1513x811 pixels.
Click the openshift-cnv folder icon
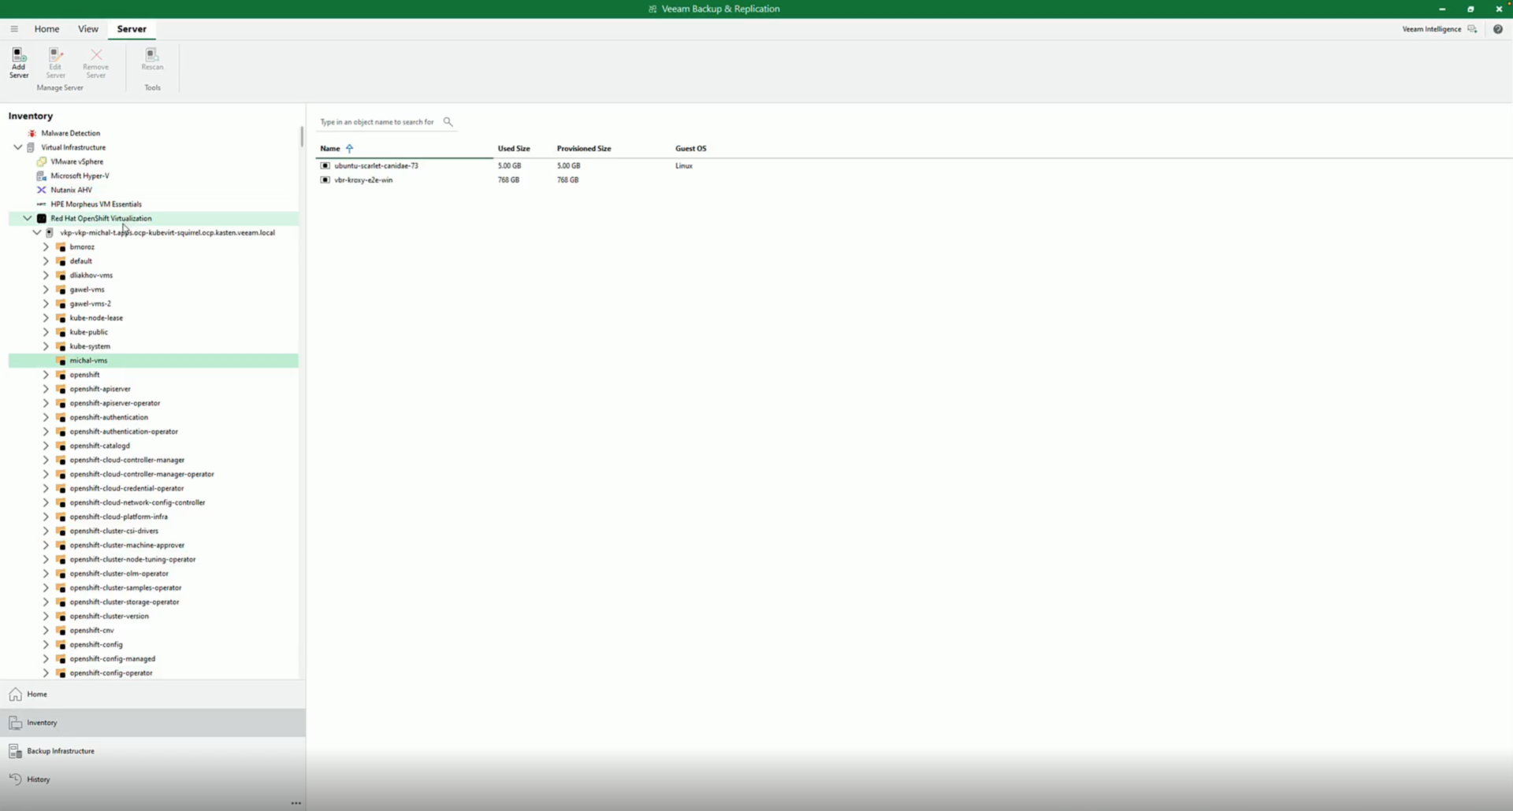pyautogui.click(x=61, y=631)
